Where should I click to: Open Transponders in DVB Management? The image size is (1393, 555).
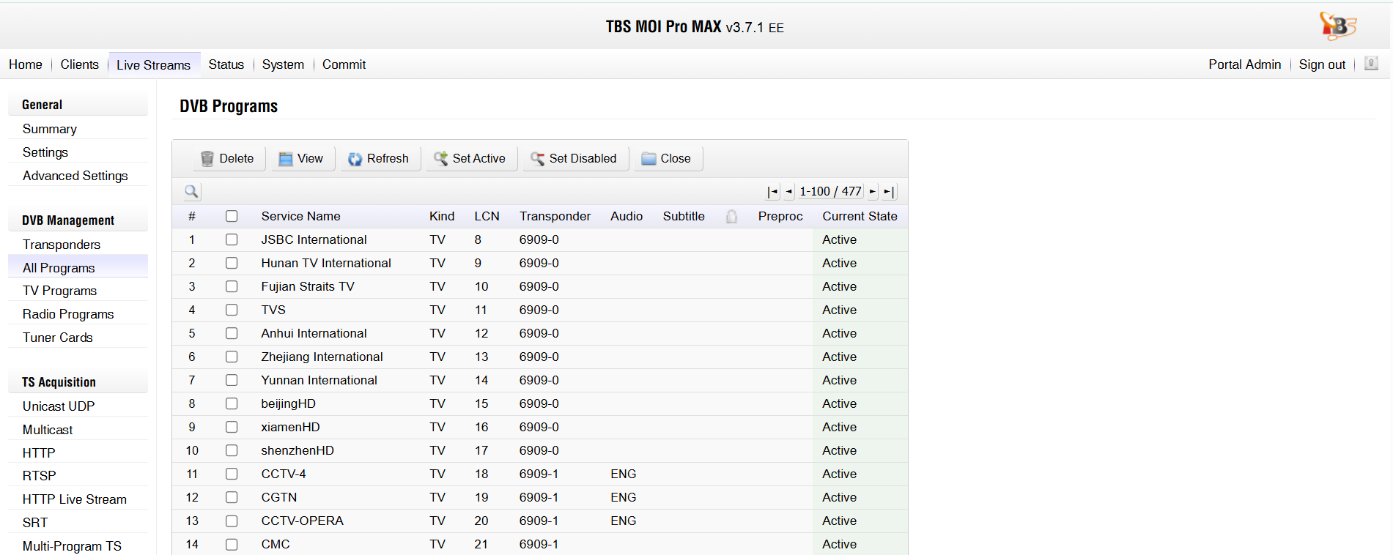click(x=62, y=245)
